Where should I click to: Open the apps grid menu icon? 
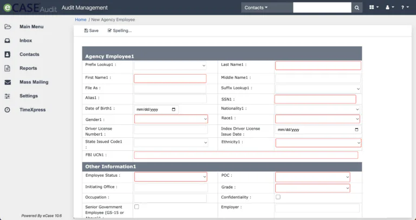pos(374,8)
